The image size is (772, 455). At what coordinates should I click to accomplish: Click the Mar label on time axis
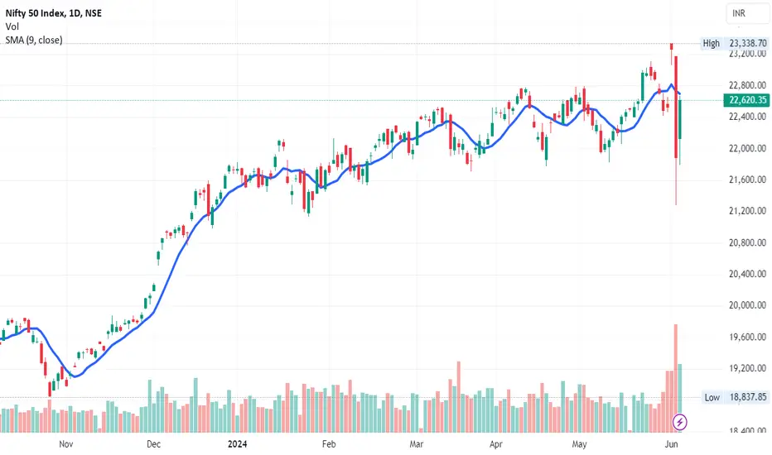pyautogui.click(x=417, y=444)
